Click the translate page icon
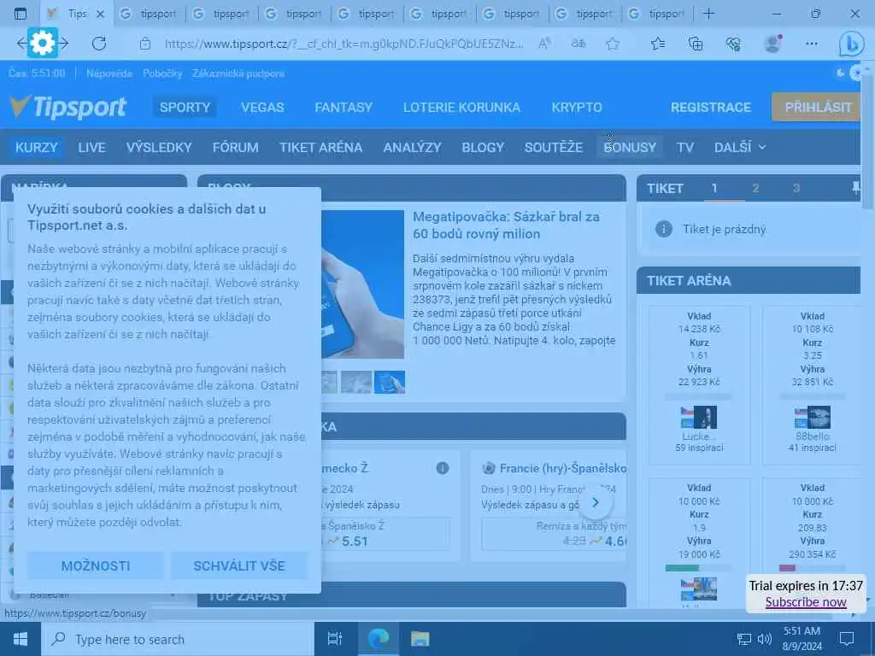Viewport: 875px width, 656px height. (x=578, y=44)
